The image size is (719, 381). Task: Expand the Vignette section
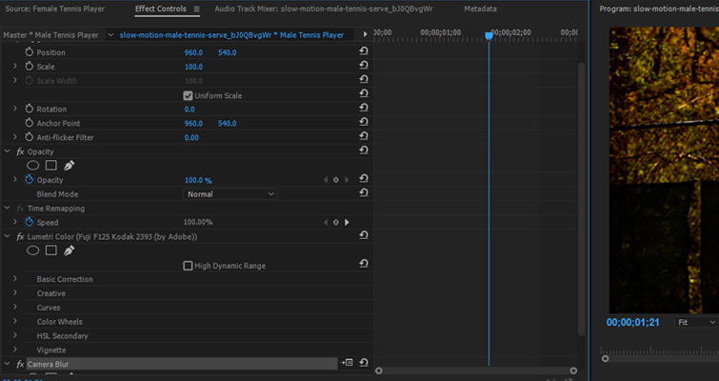(x=14, y=350)
